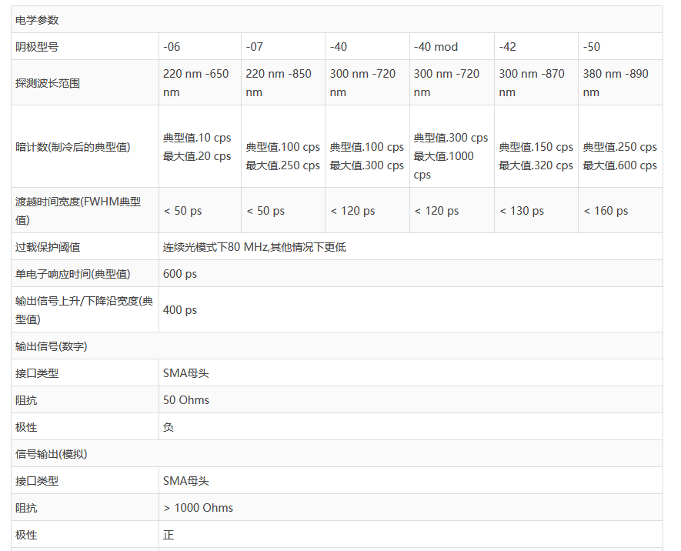Select the -42 cathode model cell
The image size is (681, 551).
pyautogui.click(x=508, y=47)
